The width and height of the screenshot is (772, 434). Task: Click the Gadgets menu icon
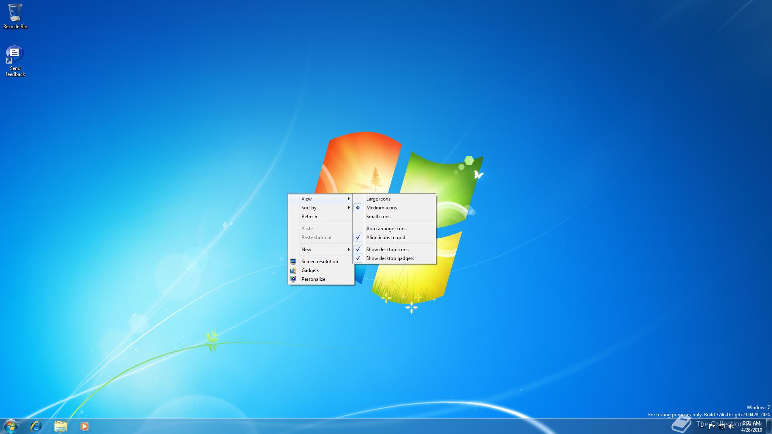click(x=293, y=270)
